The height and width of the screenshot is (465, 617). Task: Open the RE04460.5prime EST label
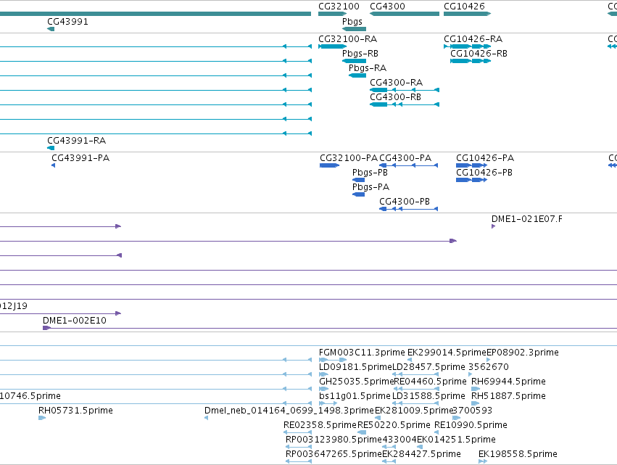pos(430,382)
